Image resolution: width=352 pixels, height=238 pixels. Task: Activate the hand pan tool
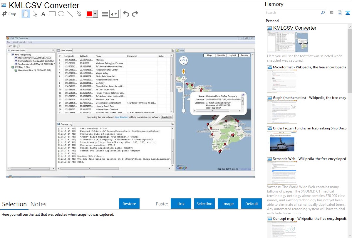(26, 14)
